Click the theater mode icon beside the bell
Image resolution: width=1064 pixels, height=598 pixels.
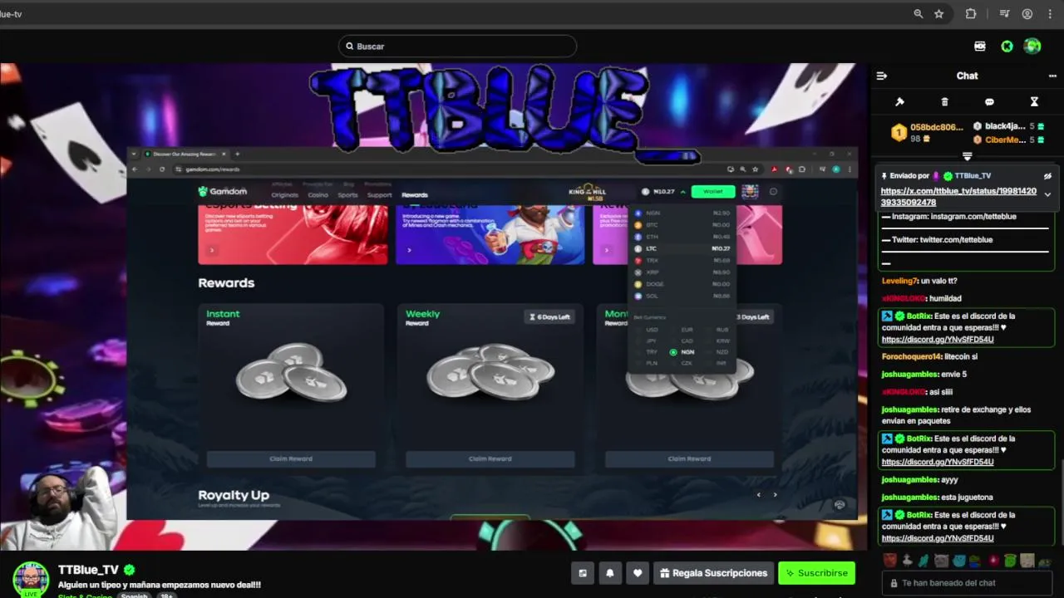(583, 573)
